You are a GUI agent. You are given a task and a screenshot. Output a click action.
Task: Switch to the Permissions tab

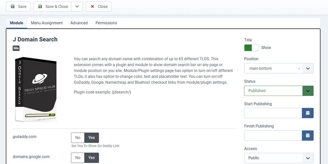[106, 23]
